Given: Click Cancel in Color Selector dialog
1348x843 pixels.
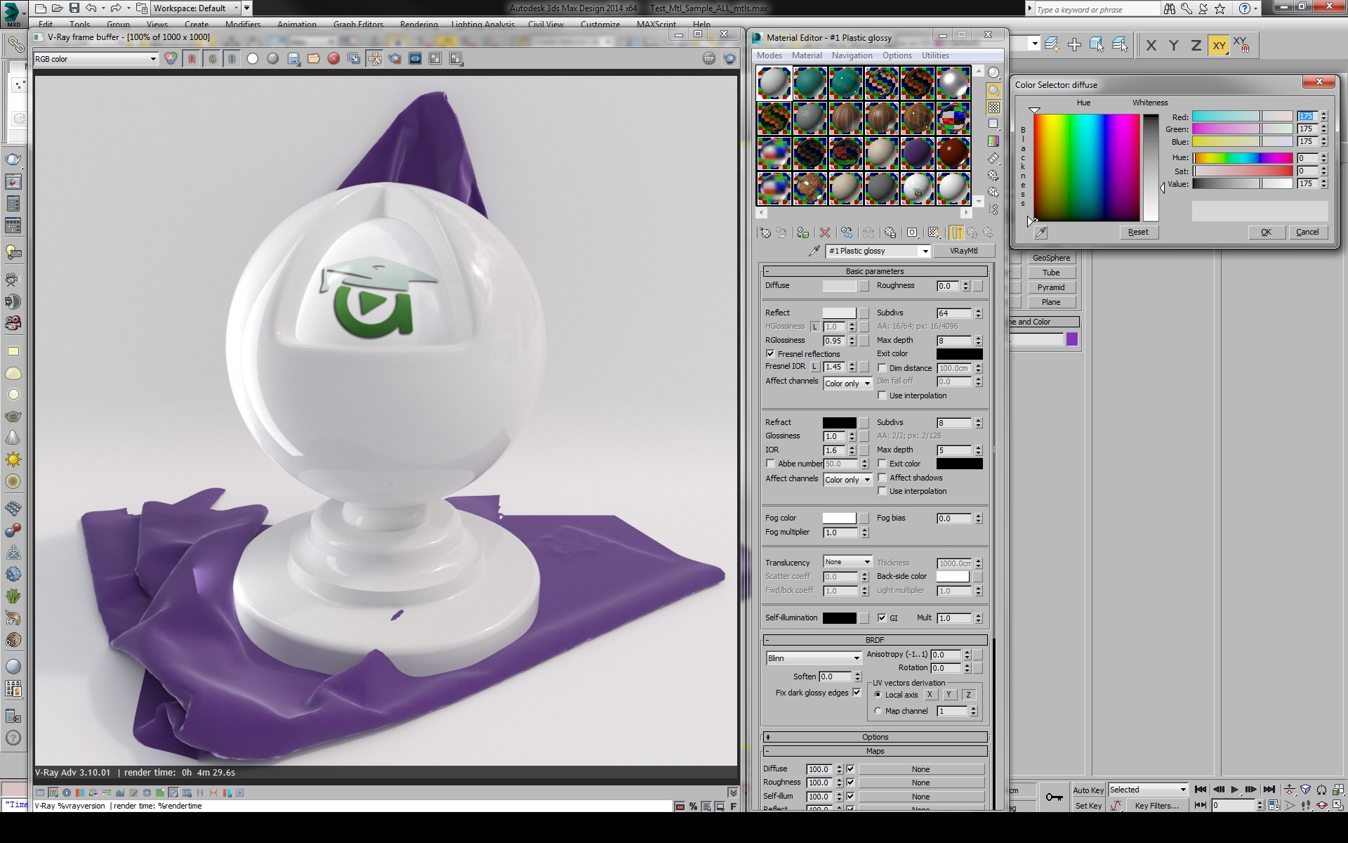Looking at the screenshot, I should [1307, 232].
